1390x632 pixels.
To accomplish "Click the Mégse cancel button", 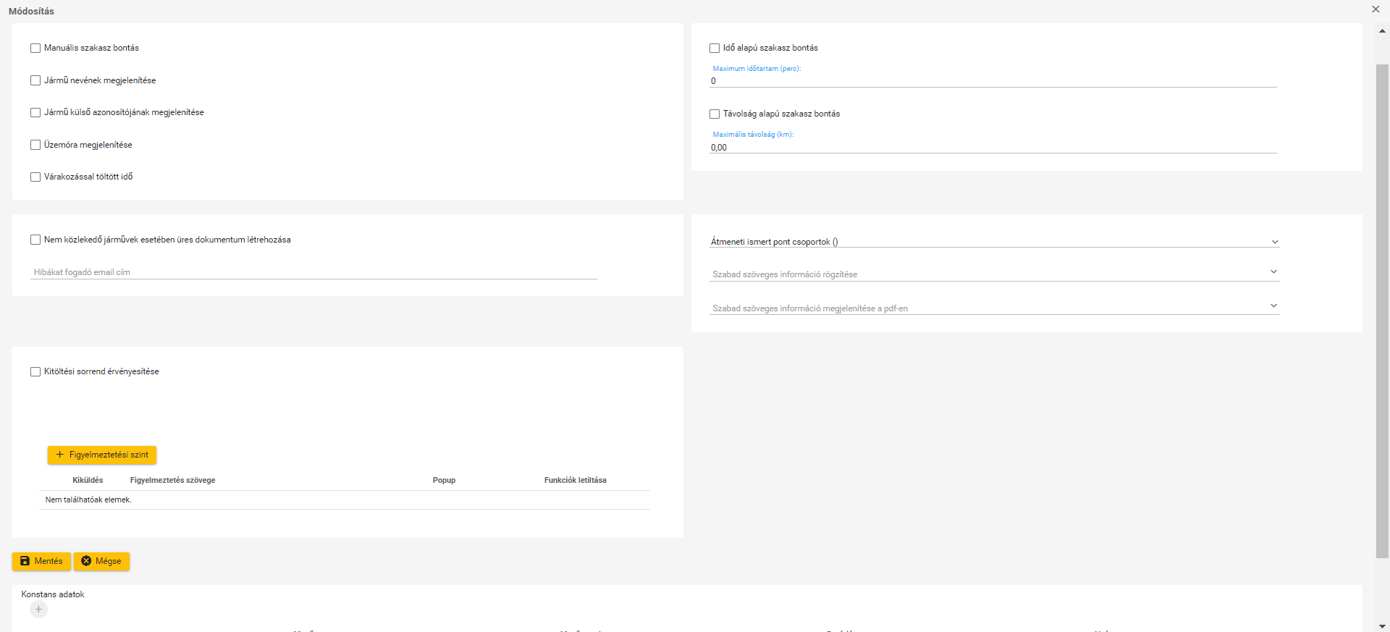I will (x=101, y=561).
